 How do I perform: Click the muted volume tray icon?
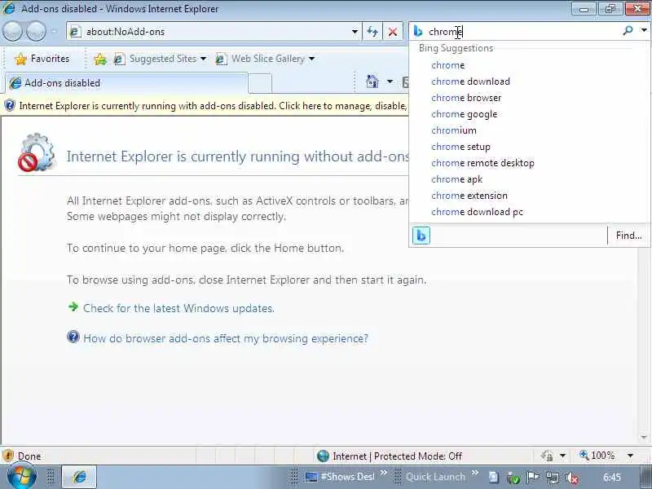[x=572, y=478]
